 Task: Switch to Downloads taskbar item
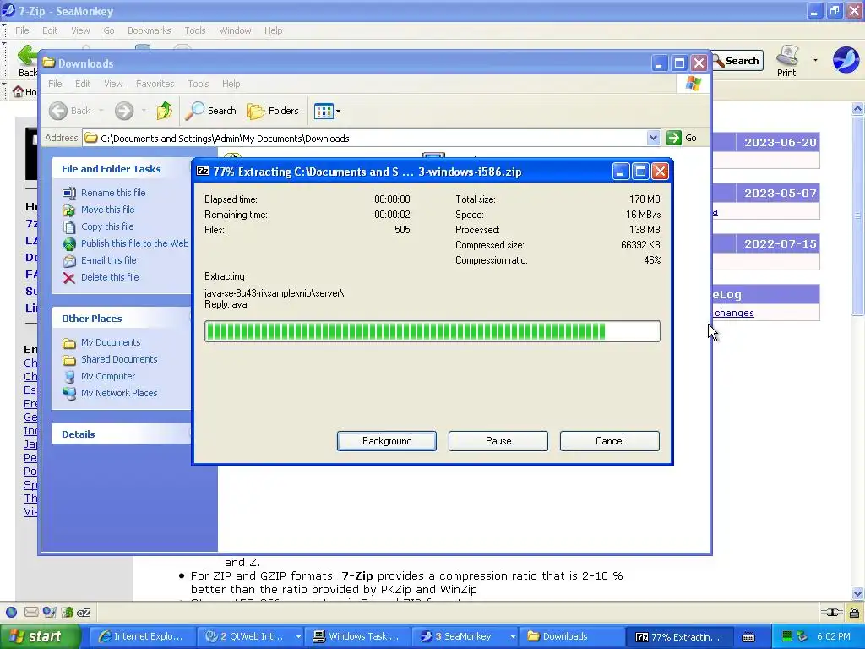574,636
